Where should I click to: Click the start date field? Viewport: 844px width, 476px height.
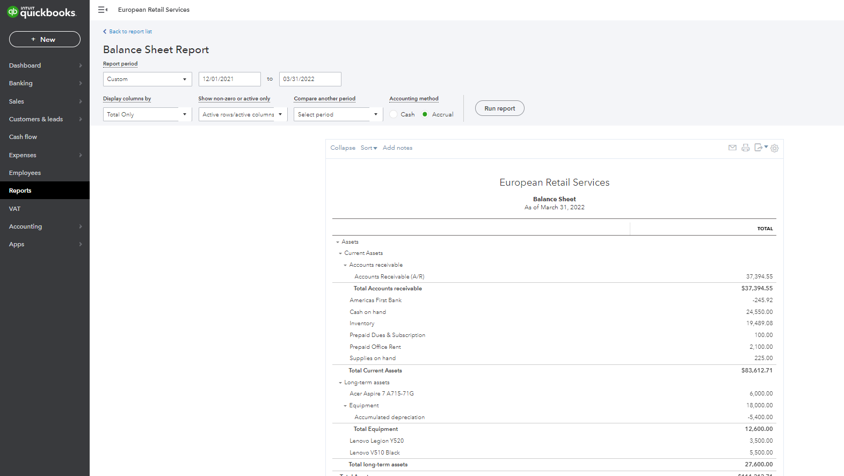pyautogui.click(x=229, y=79)
